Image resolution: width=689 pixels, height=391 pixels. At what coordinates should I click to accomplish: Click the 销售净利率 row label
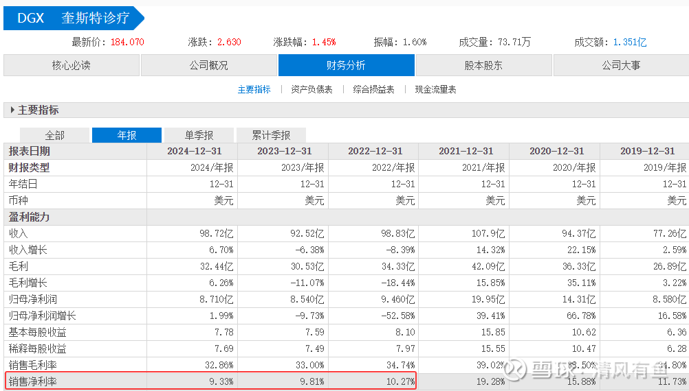coord(33,381)
